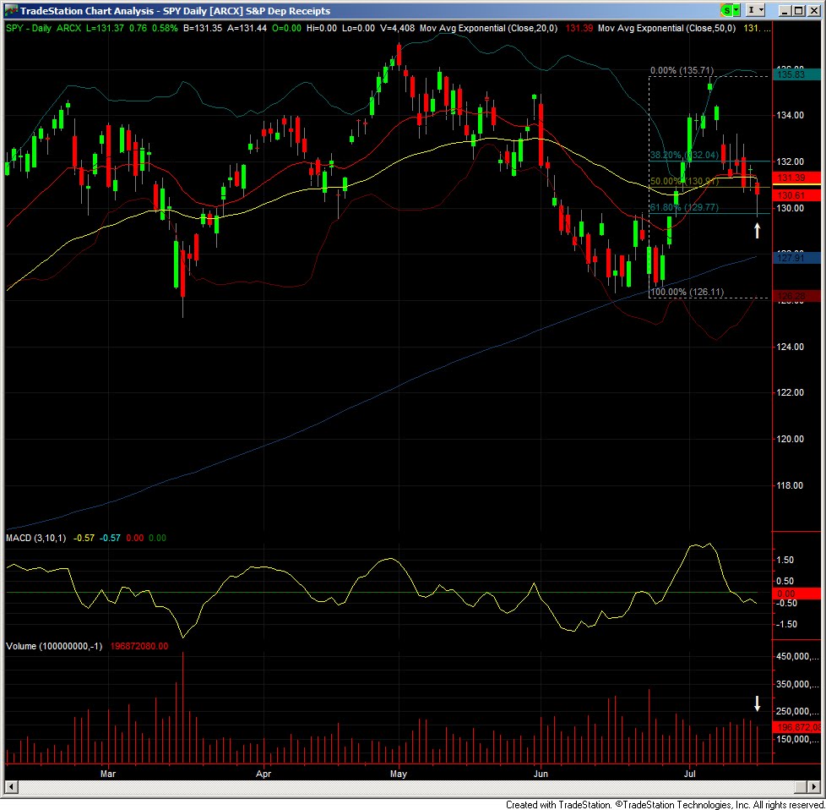
Task: Maximize the Chart Analysis window
Action: tap(798, 10)
